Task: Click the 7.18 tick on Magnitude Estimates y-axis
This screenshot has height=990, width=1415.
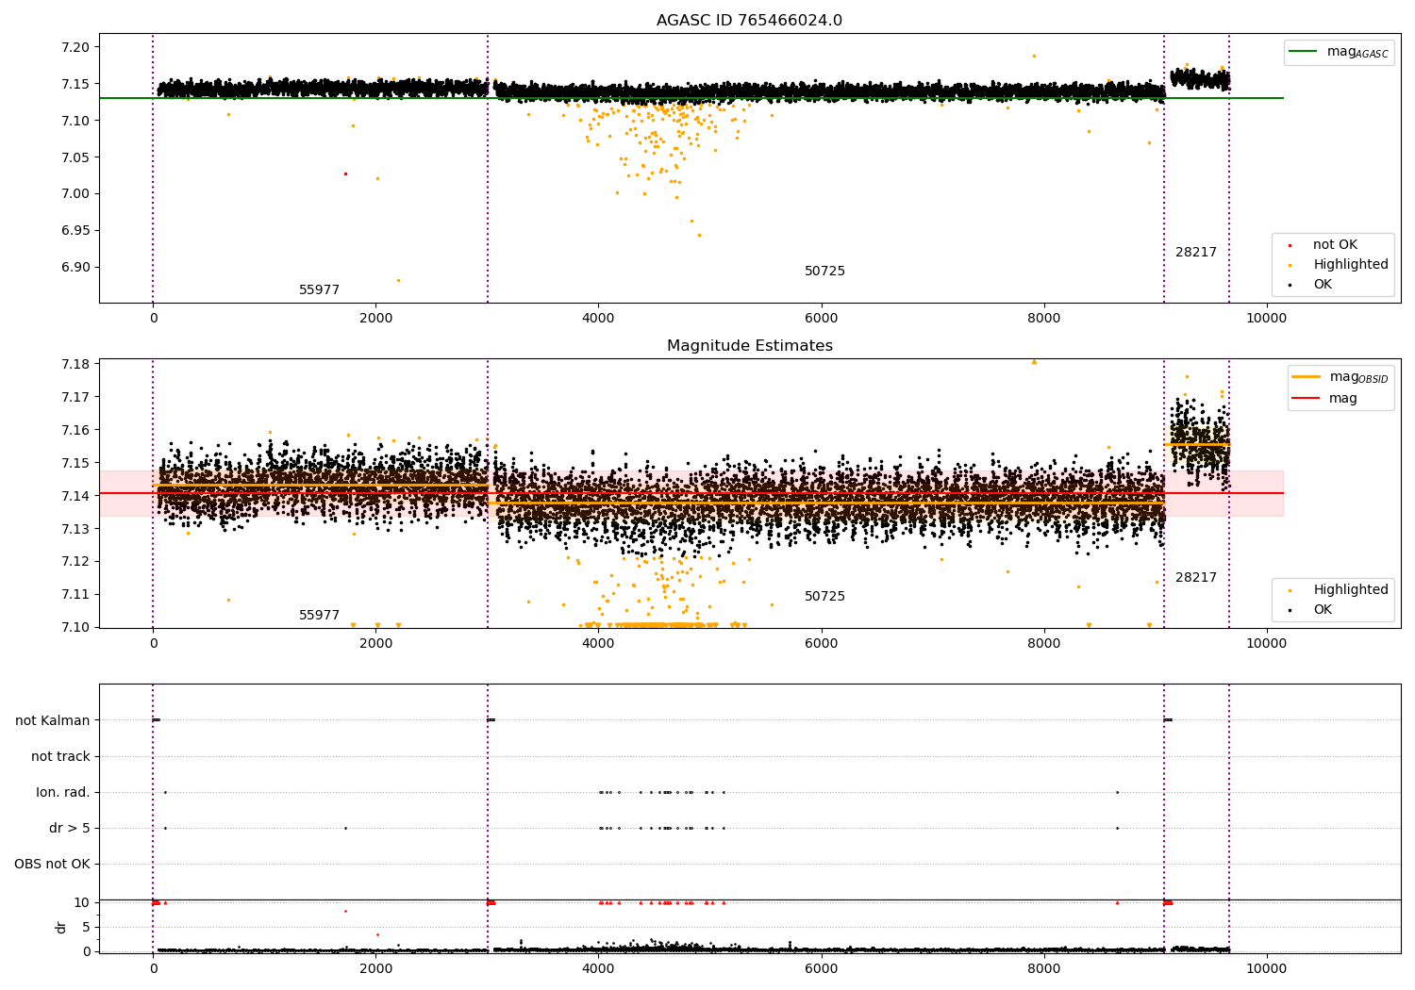Action: (x=75, y=364)
